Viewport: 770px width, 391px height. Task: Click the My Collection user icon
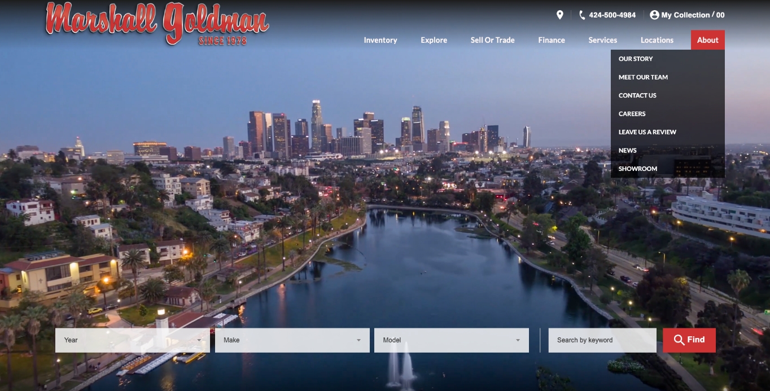pyautogui.click(x=654, y=15)
